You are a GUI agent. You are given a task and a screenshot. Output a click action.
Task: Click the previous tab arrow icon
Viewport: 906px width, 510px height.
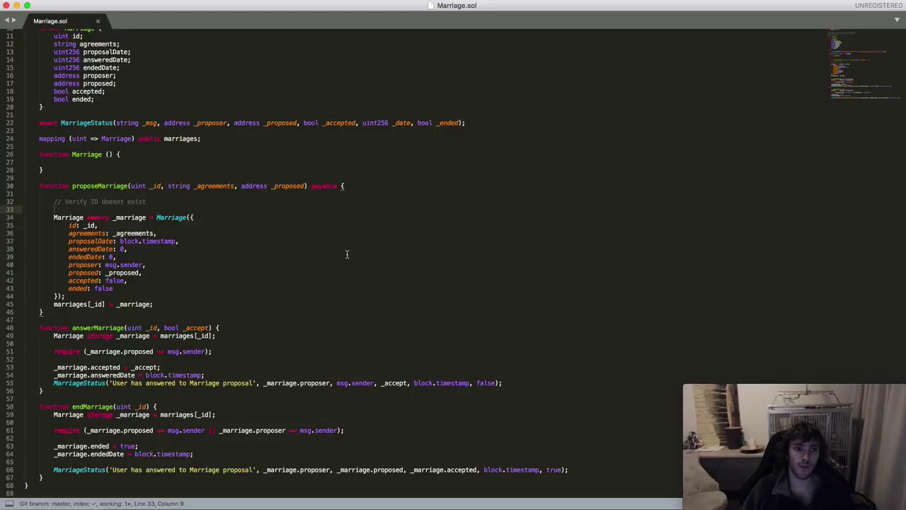6,21
